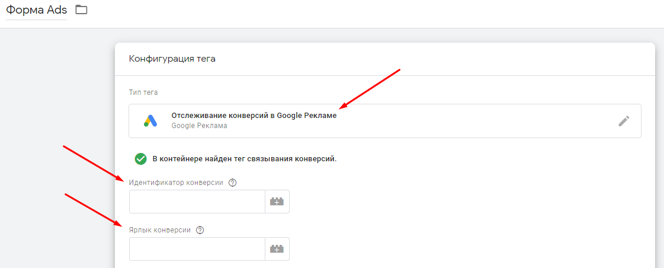Insert variable into Ярлык конверсии field
The height and width of the screenshot is (268, 664).
[277, 249]
